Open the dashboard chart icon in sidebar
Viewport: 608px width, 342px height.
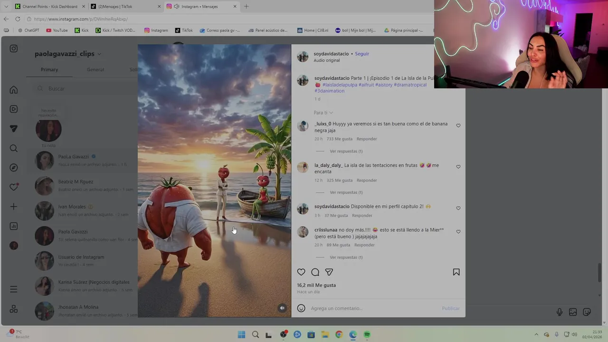(x=14, y=226)
